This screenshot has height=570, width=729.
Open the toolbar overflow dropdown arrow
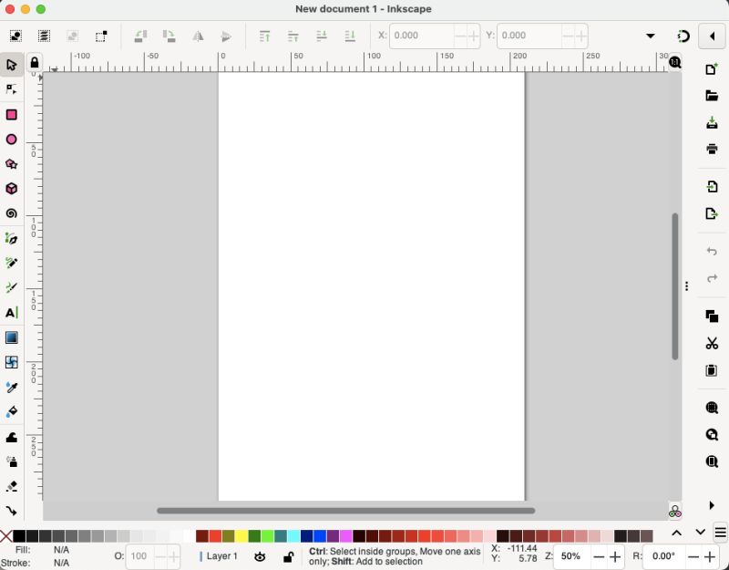[650, 36]
